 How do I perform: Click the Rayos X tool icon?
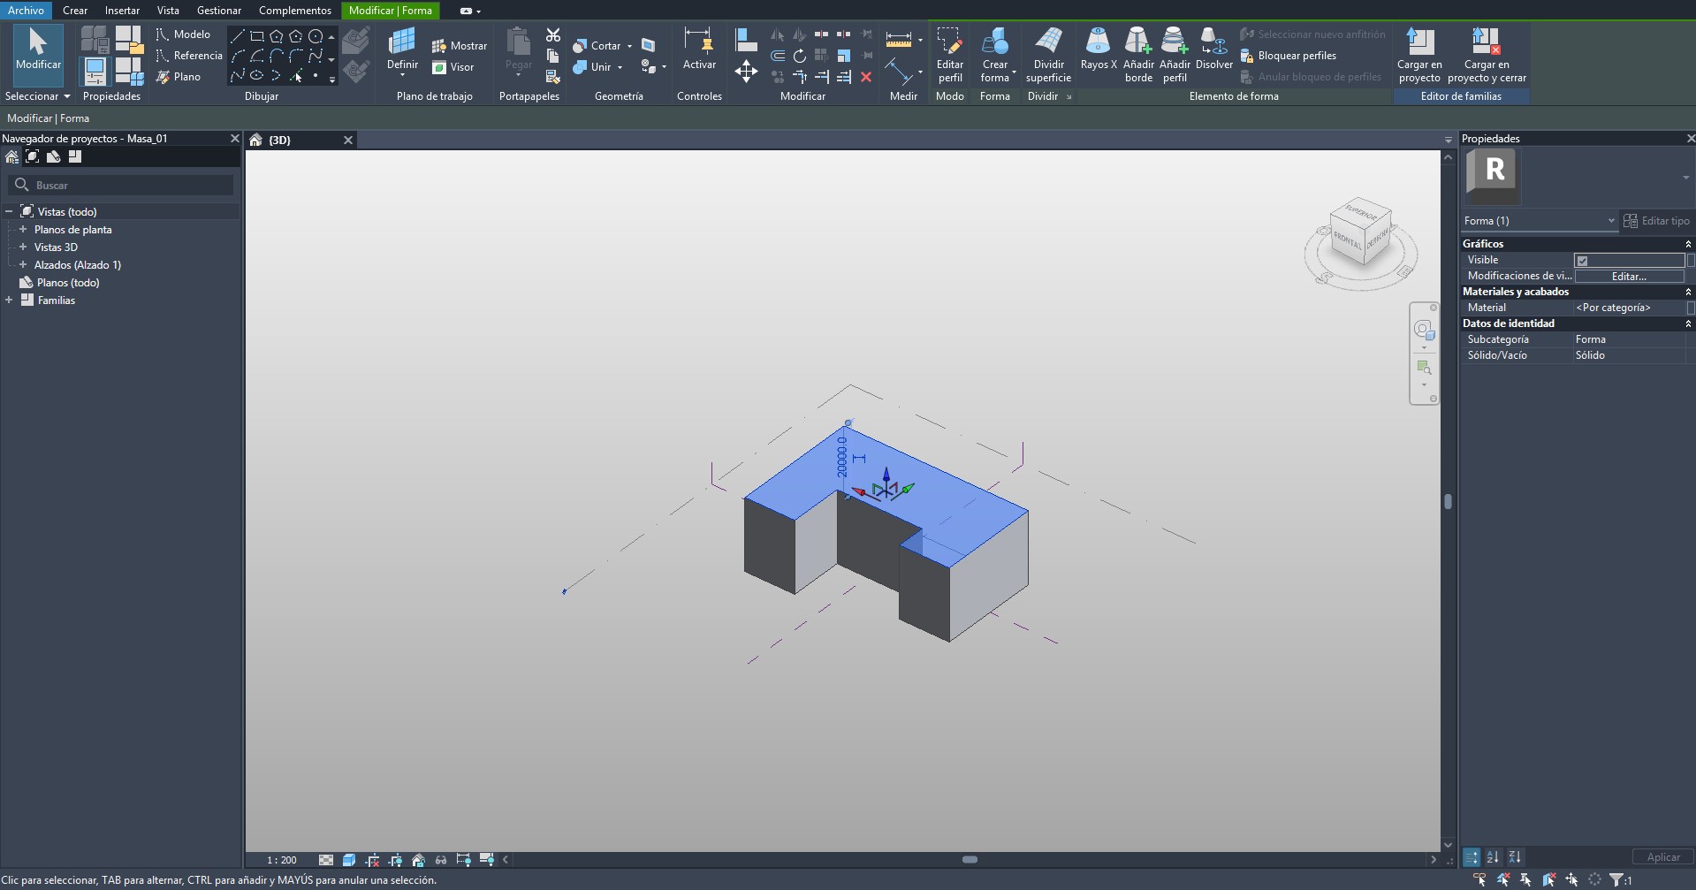coord(1098,42)
